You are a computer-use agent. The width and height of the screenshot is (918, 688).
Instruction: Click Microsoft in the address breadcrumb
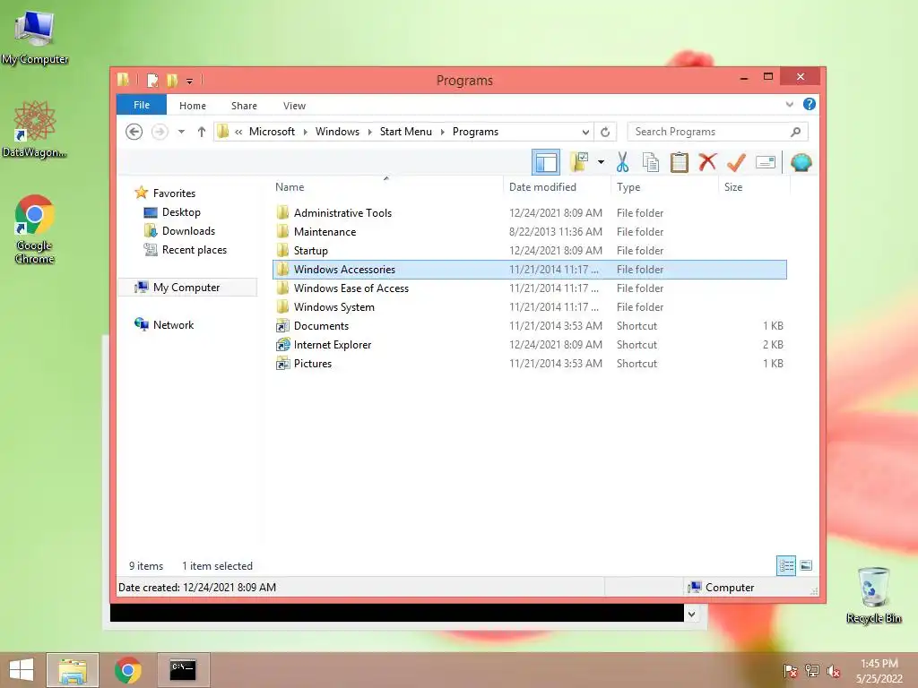point(272,132)
